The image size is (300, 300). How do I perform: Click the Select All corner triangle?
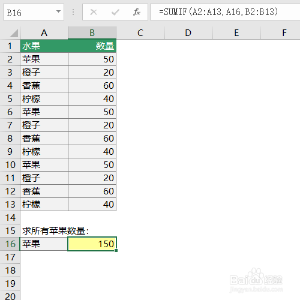(x=14, y=33)
